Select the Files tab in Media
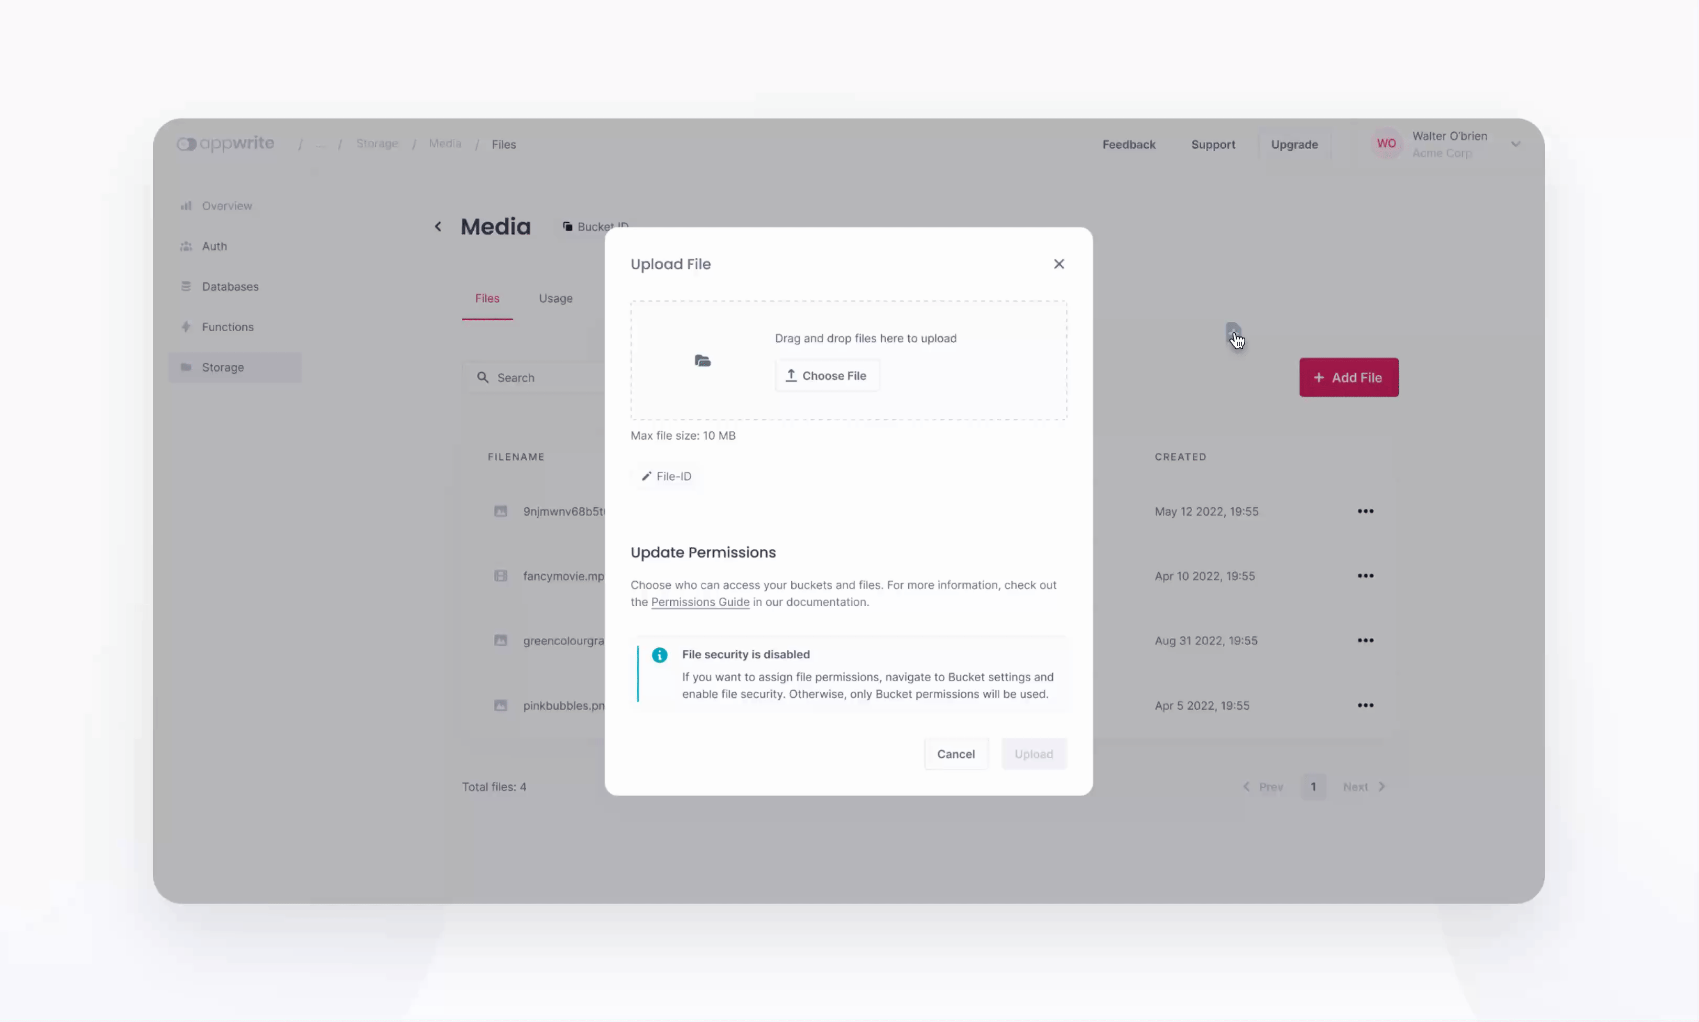Viewport: 1699px width, 1022px height. coord(487,297)
